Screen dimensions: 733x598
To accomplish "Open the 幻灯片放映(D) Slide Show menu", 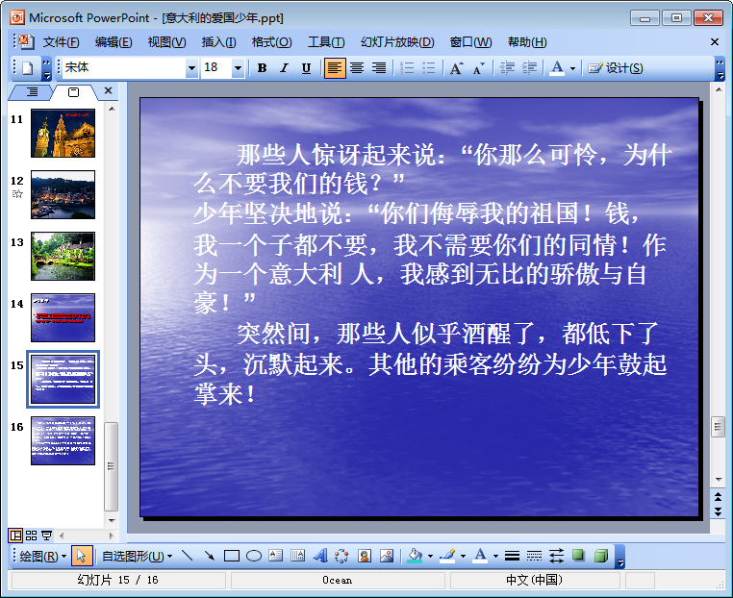I will point(396,42).
